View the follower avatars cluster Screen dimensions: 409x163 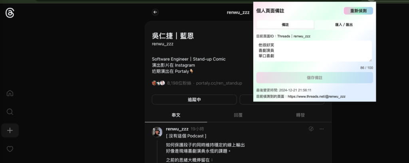pos(158,83)
